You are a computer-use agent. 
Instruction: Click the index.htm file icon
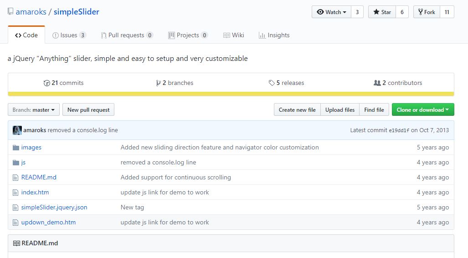[15, 193]
